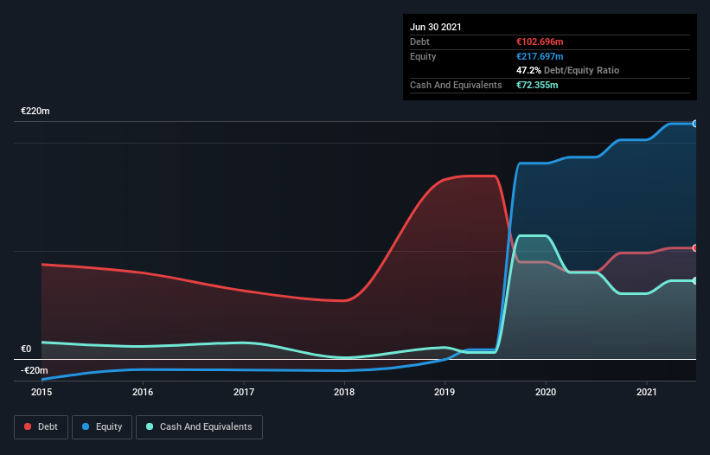Click the 2019 x-axis label
This screenshot has width=710, height=455.
coord(445,392)
